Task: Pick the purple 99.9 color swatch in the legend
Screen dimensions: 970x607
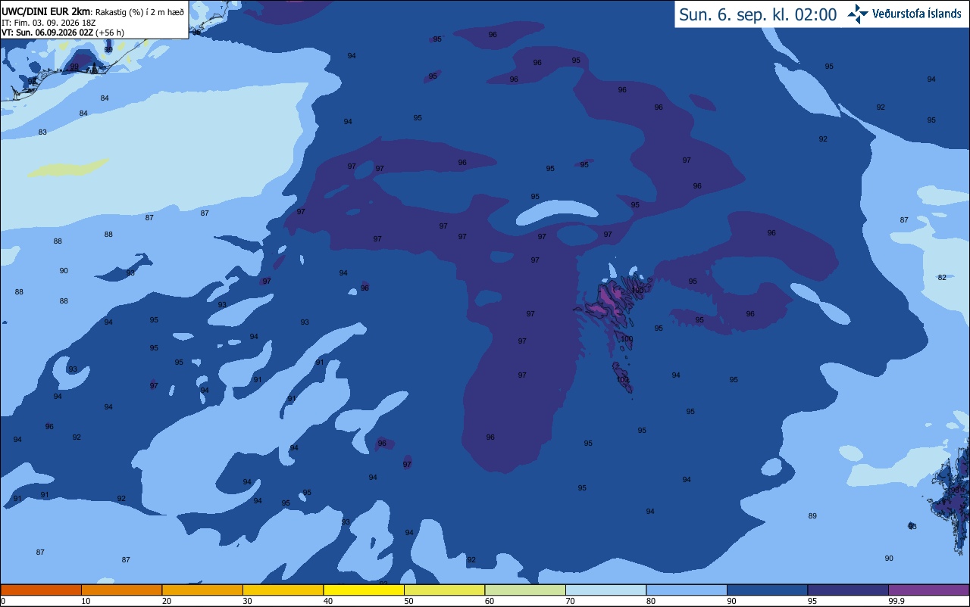Action: [928, 590]
